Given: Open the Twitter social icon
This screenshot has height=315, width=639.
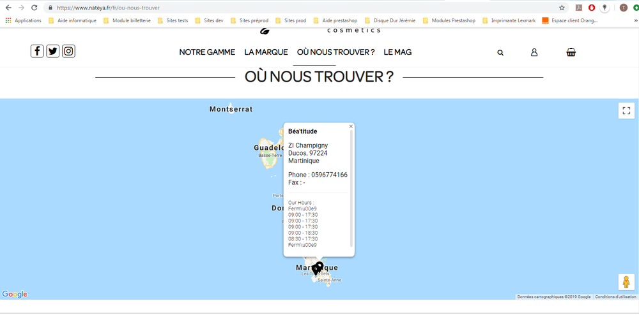Looking at the screenshot, I should (x=53, y=51).
